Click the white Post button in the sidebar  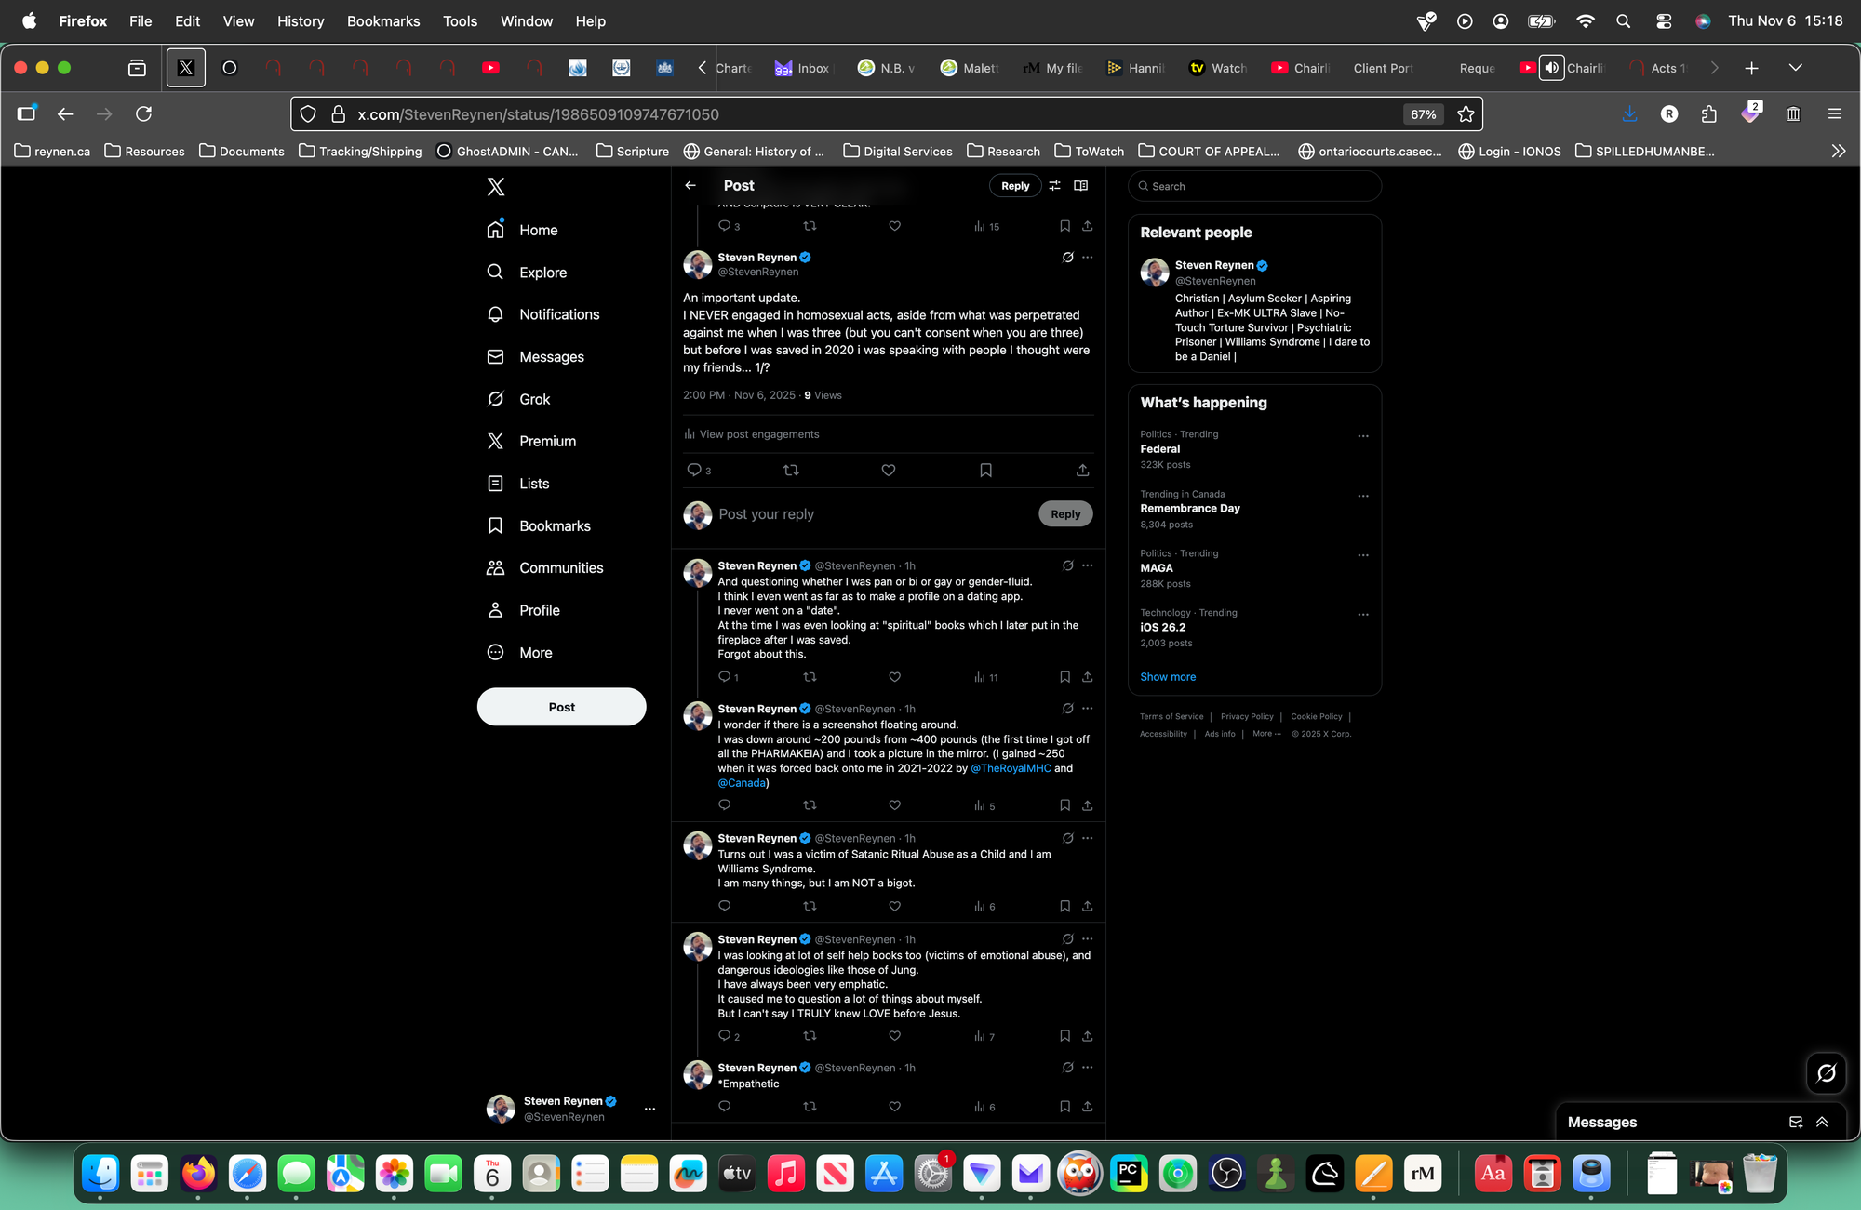[561, 707]
